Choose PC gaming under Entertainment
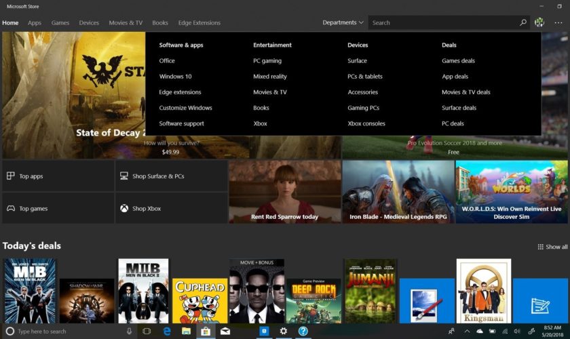The height and width of the screenshot is (339, 570). [x=267, y=61]
